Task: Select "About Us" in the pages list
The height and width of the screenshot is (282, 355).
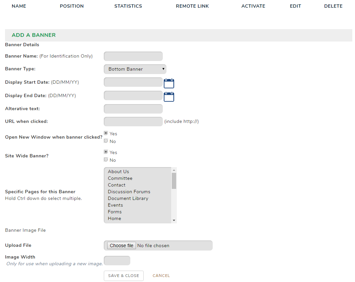Action: (x=119, y=171)
